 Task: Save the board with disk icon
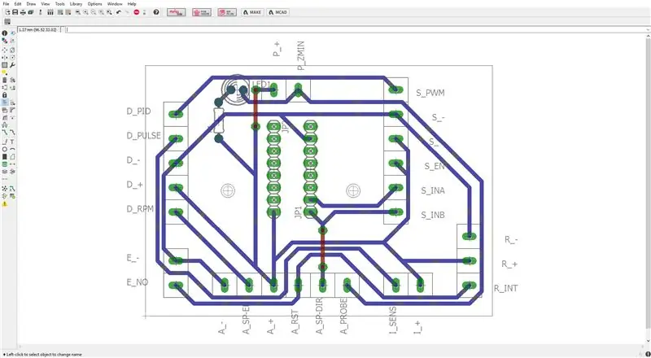click(x=15, y=12)
